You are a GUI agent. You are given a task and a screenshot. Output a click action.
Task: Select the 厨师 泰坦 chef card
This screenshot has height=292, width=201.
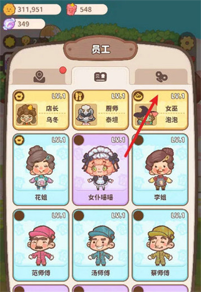point(100,110)
